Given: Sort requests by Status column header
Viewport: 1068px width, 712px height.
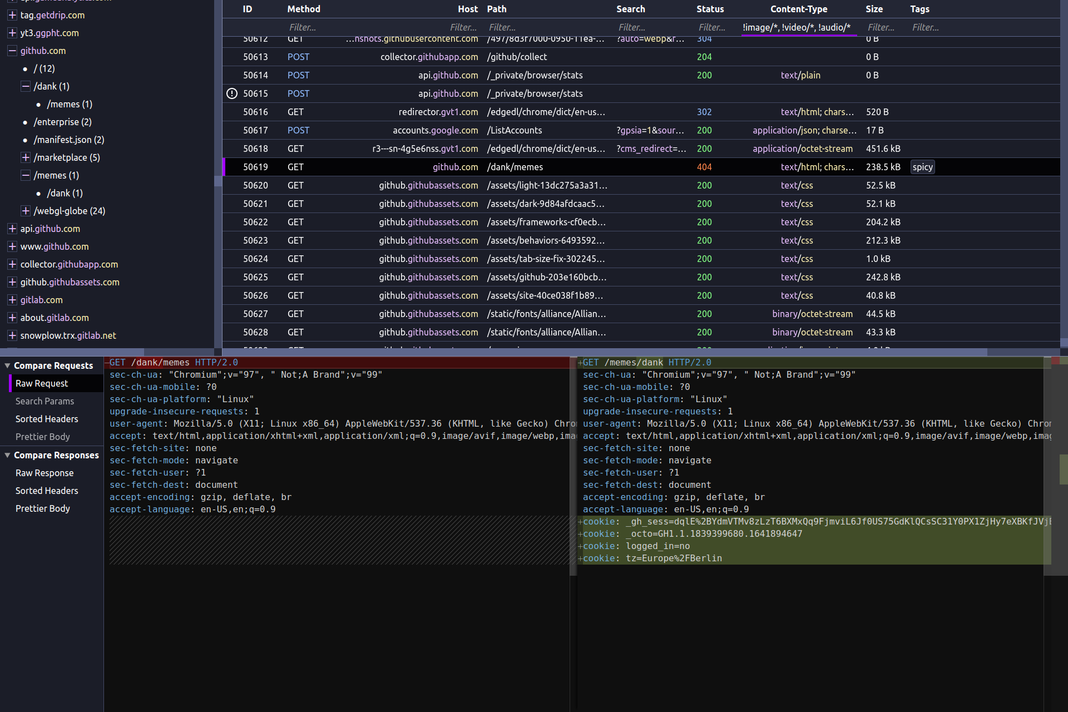Looking at the screenshot, I should coord(710,9).
